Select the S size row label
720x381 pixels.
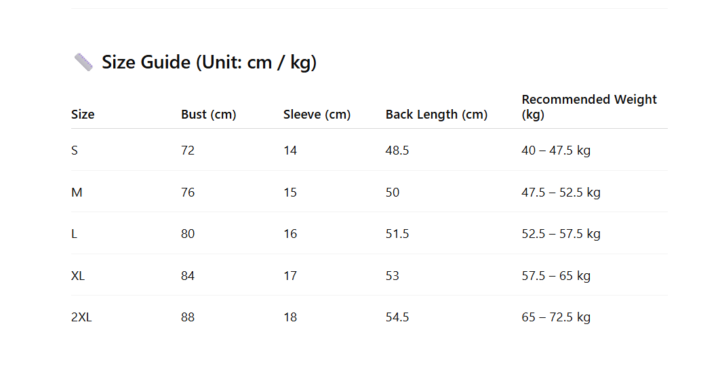click(x=75, y=151)
